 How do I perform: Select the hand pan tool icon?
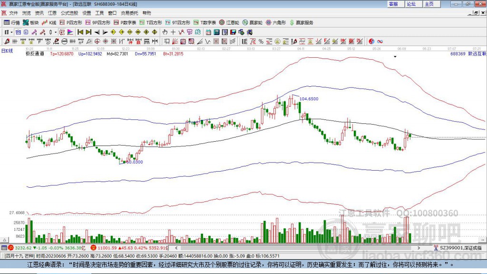[x=165, y=32]
